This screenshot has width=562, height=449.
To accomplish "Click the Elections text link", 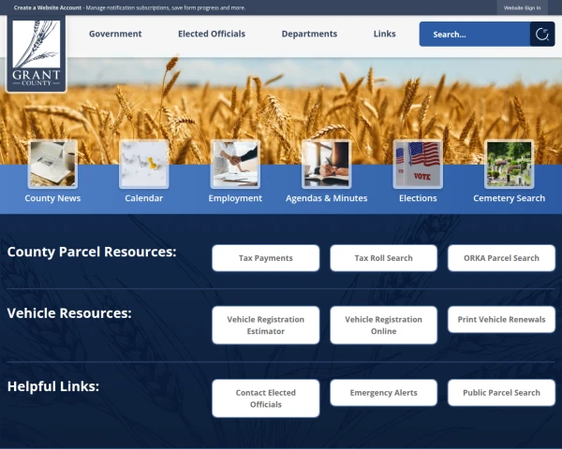I will pos(418,198).
